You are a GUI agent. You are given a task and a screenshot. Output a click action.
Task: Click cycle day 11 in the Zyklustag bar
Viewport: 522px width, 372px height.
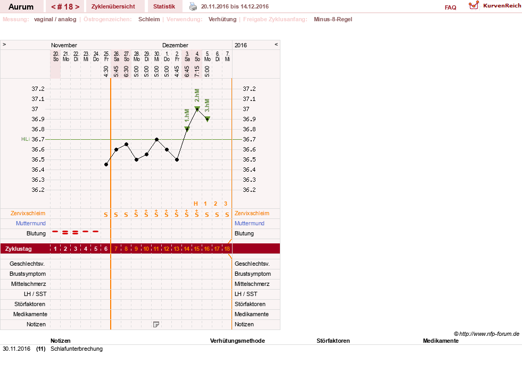[x=156, y=249]
